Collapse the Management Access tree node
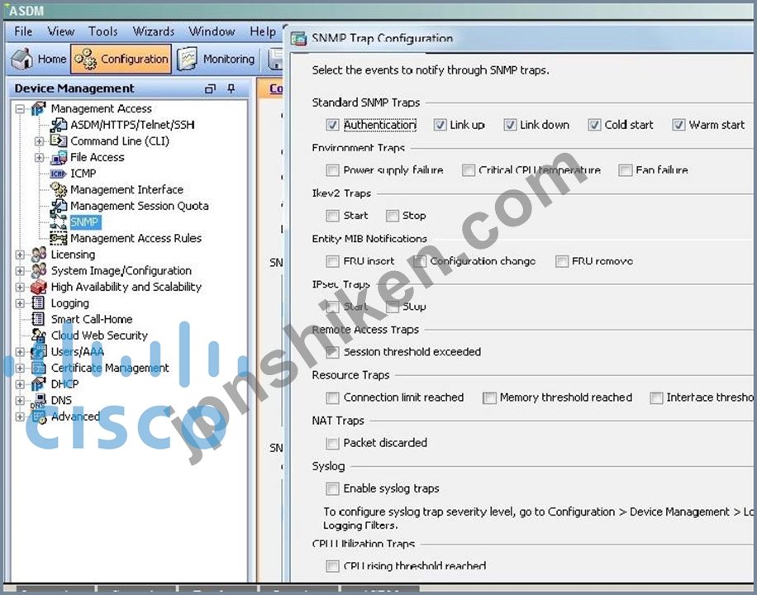The height and width of the screenshot is (595, 757). point(20,108)
